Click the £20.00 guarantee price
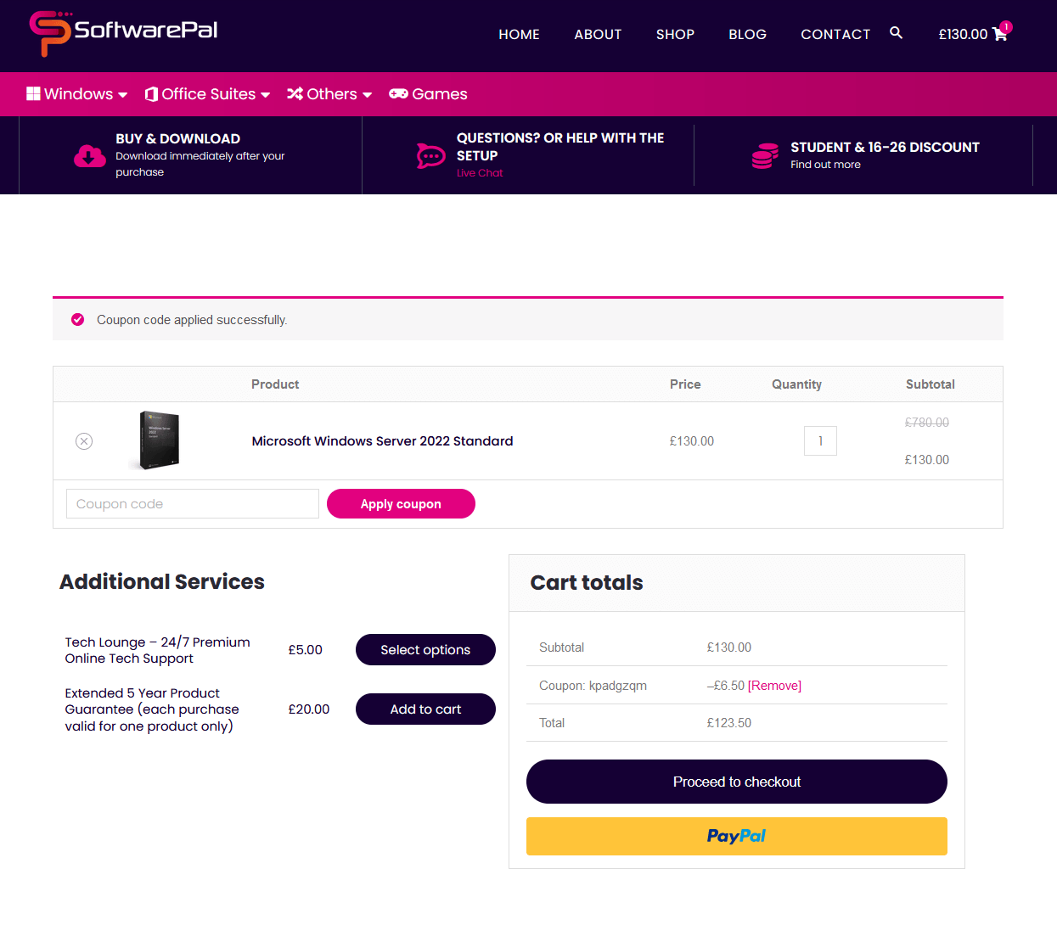The image size is (1057, 925). pos(308,709)
